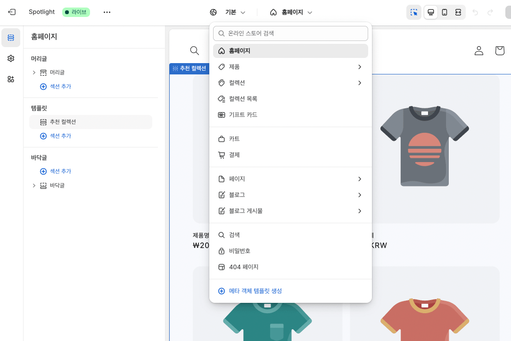Expand the 바닥글 section tree item
The image size is (511, 341).
pos(34,186)
